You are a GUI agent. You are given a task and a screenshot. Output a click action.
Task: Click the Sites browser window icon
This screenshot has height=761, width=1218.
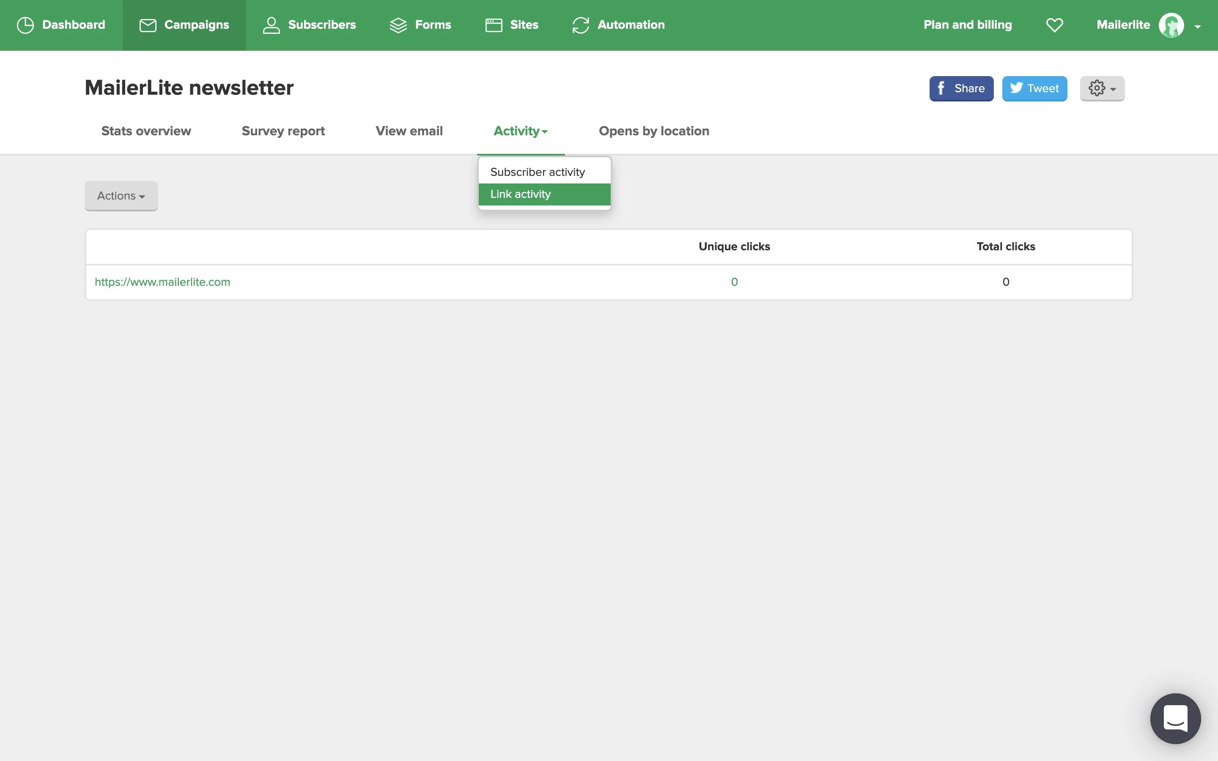[x=493, y=25]
